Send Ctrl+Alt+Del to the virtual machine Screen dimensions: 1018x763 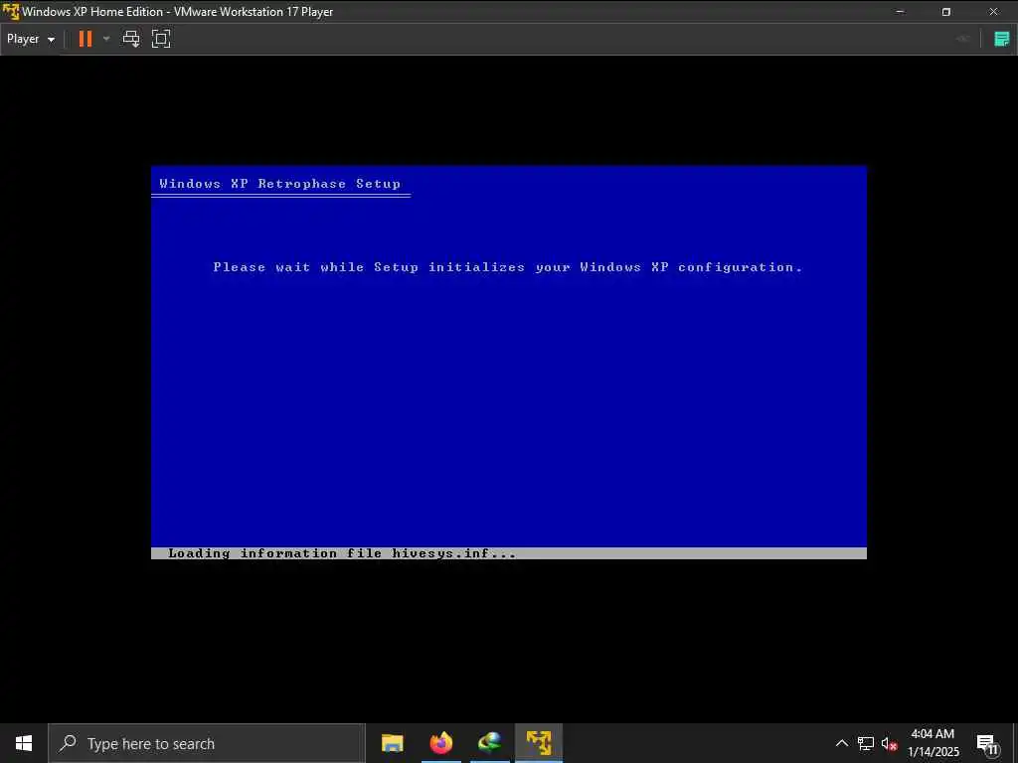point(131,39)
